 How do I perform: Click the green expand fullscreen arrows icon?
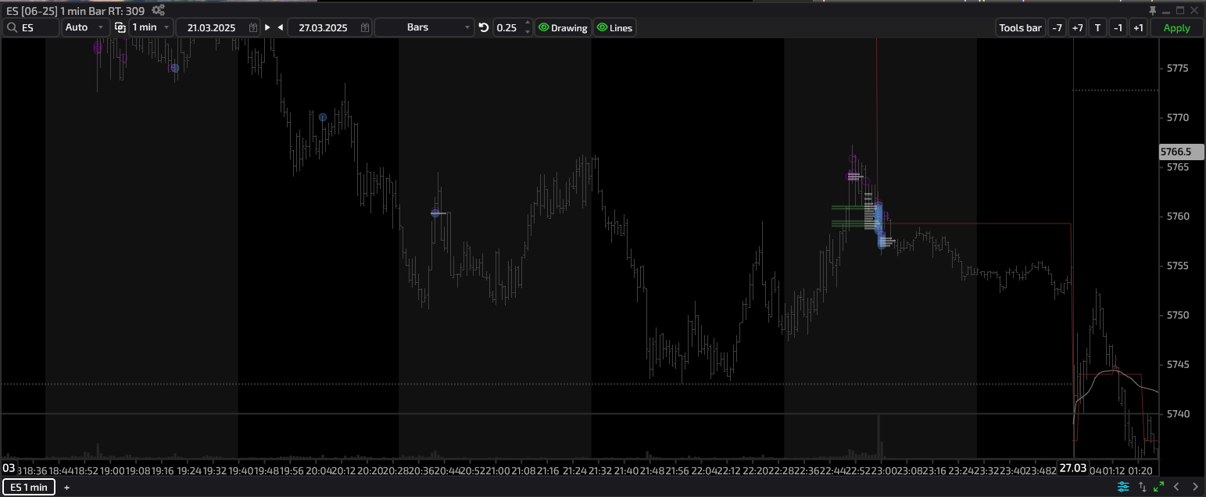click(1159, 487)
